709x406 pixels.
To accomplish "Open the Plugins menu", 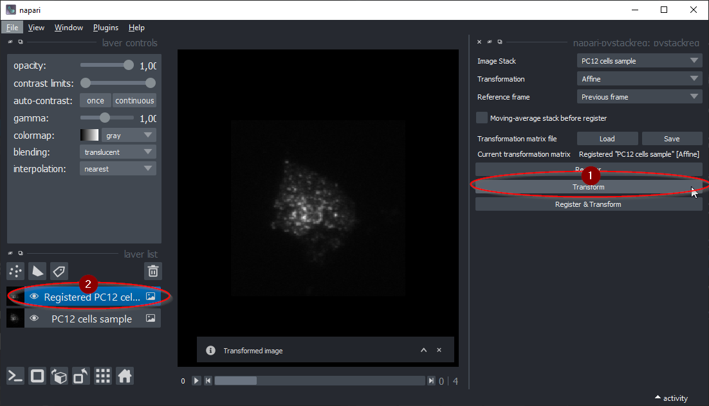I will 106,28.
